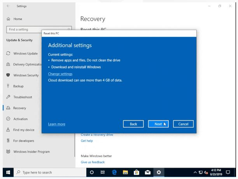Click the Windows Insider Program icon

(x=8, y=151)
